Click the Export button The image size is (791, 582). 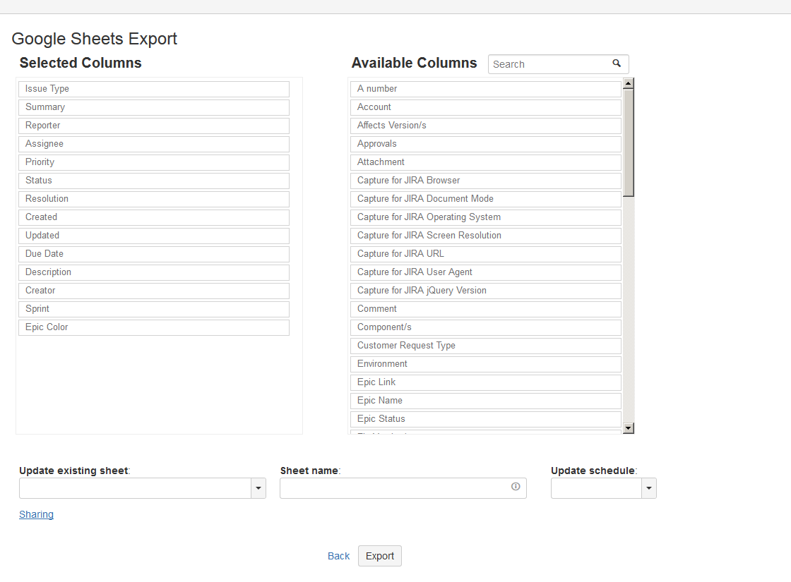380,556
